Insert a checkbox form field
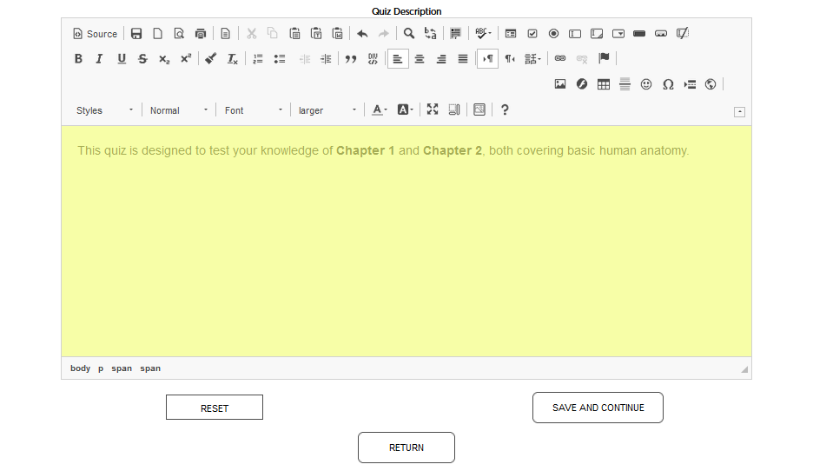Viewport: 813px width, 471px height. point(532,34)
